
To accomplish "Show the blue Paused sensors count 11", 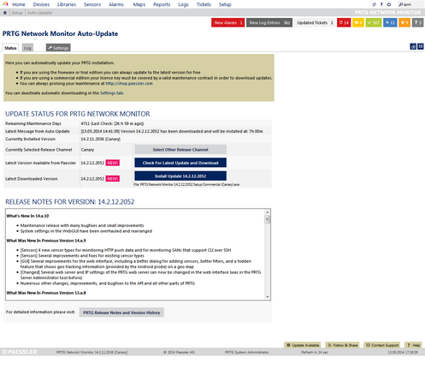I will 390,23.
